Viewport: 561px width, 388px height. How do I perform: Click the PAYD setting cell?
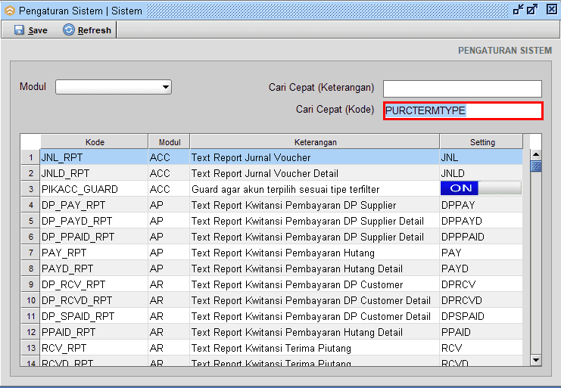pyautogui.click(x=481, y=268)
